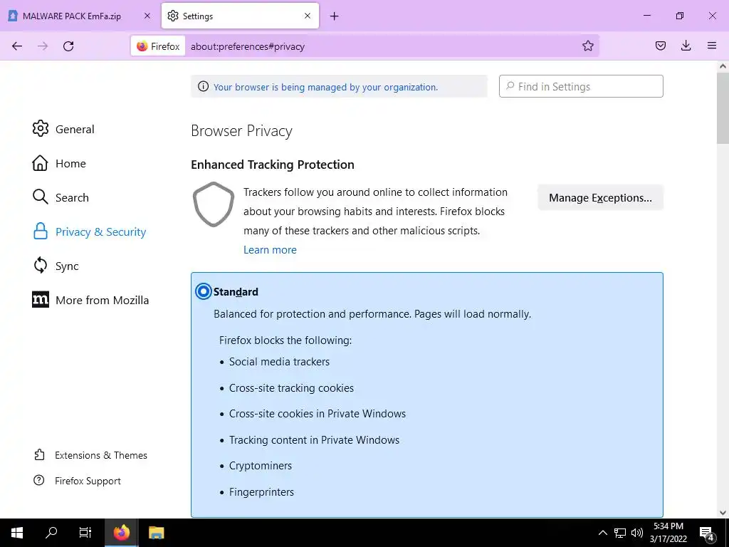Click the Sync arrows icon in sidebar

coord(41,266)
